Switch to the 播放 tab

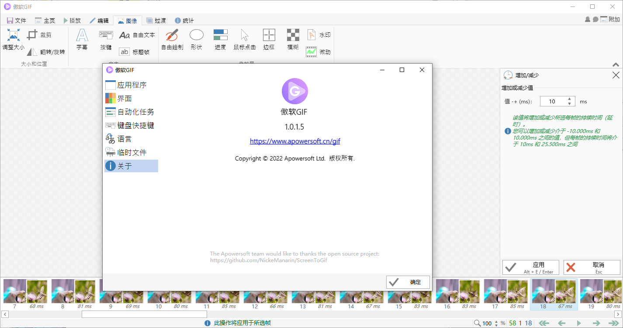72,20
